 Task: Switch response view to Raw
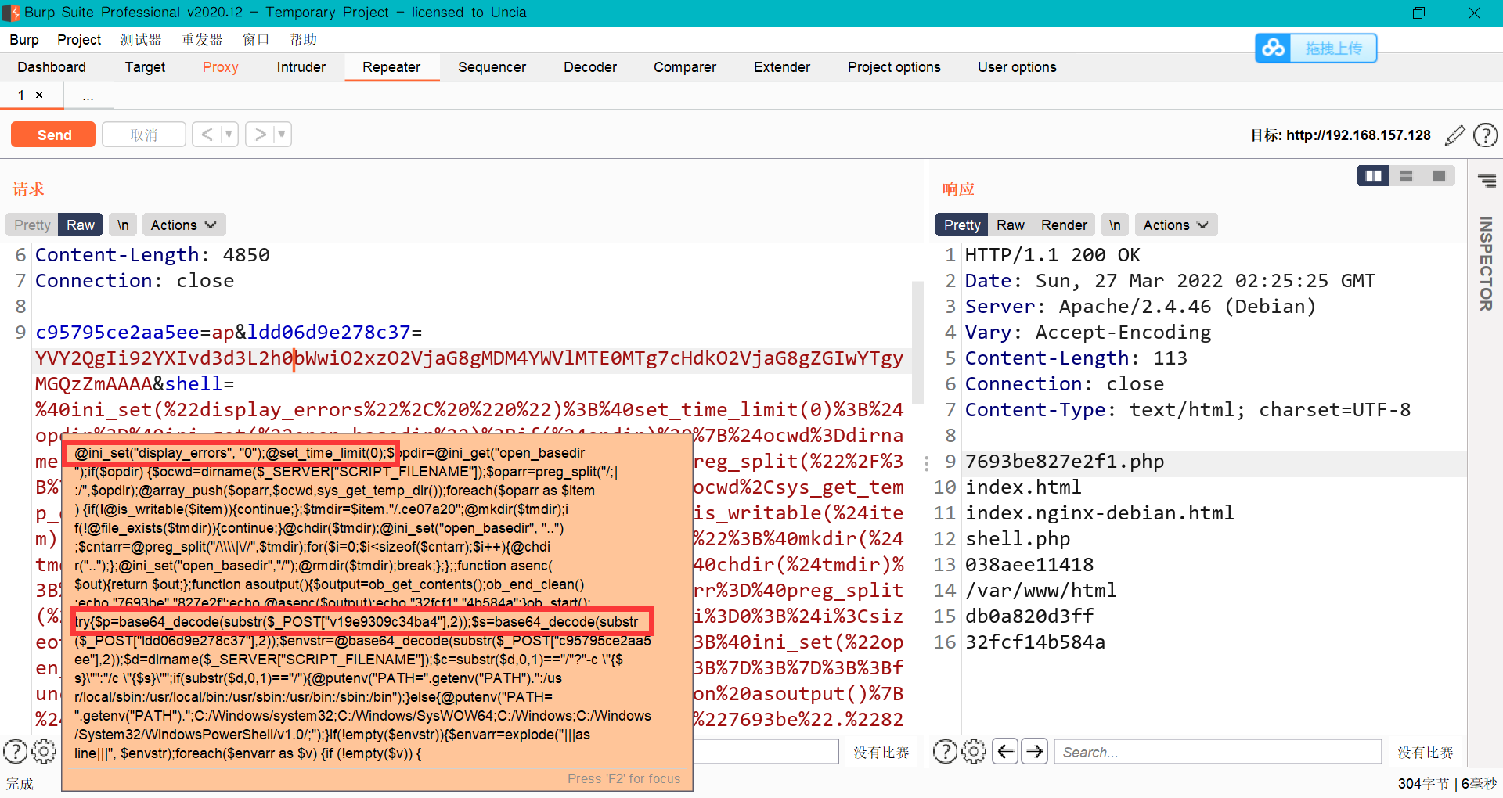1010,225
